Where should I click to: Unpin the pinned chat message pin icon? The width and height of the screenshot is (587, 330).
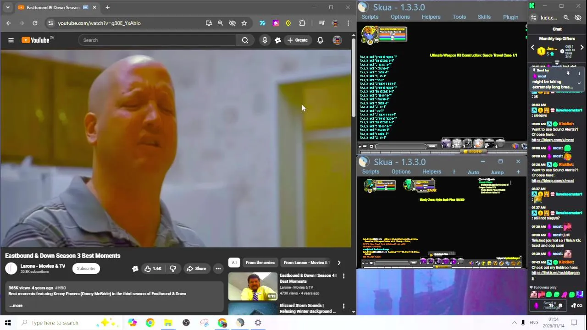[568, 73]
